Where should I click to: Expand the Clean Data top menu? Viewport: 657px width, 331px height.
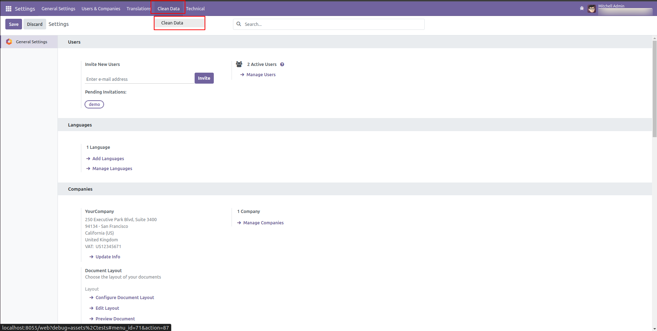pos(168,8)
